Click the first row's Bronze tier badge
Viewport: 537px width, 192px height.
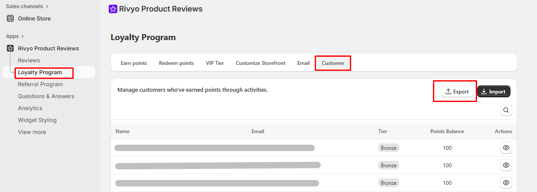[x=388, y=148]
